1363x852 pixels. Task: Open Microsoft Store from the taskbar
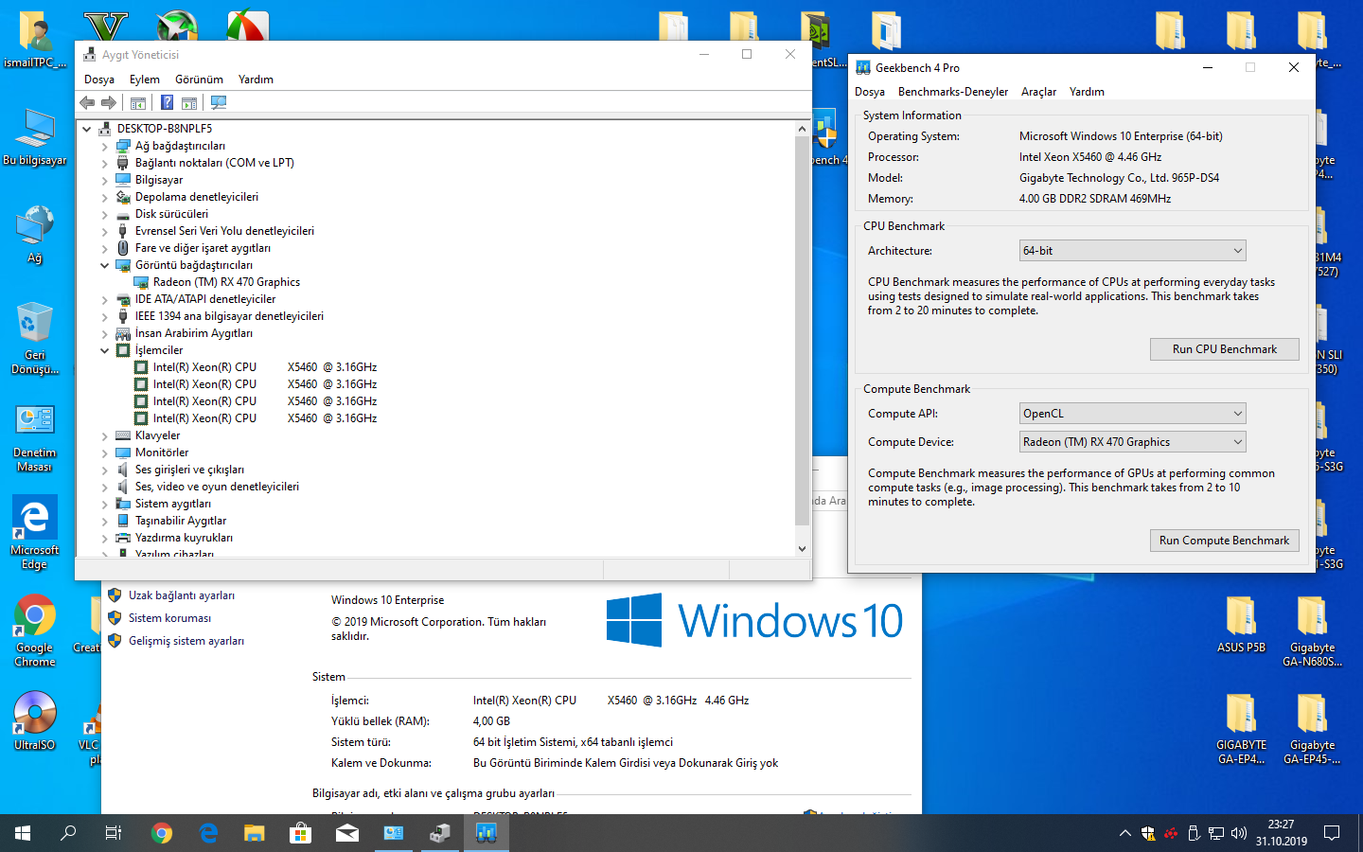(300, 833)
